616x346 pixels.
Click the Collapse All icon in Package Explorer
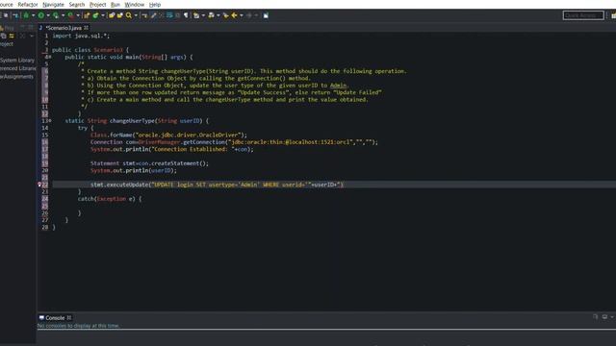4,36
